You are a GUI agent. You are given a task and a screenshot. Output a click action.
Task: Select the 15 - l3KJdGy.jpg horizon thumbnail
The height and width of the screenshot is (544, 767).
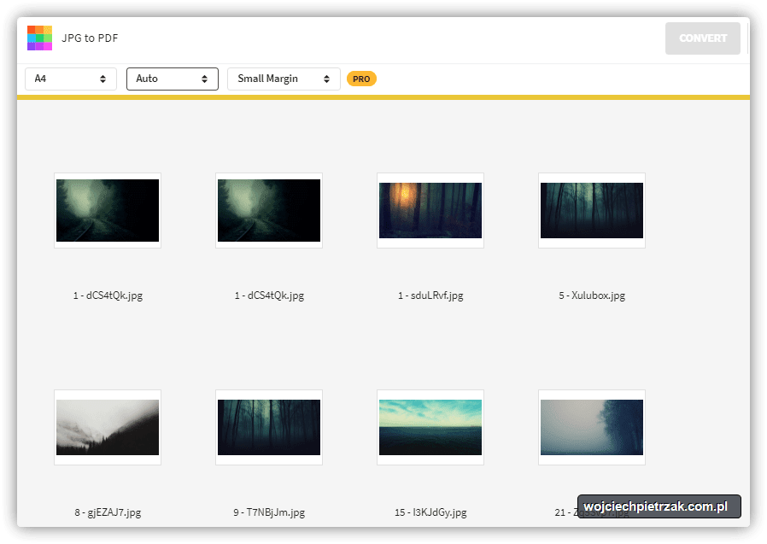(x=430, y=427)
